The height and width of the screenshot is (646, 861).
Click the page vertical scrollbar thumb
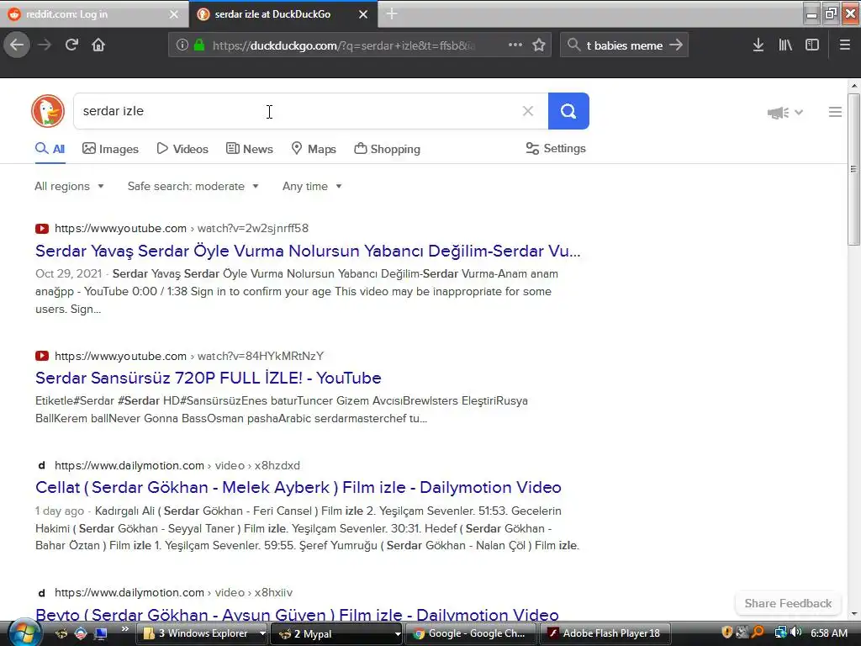[x=853, y=168]
